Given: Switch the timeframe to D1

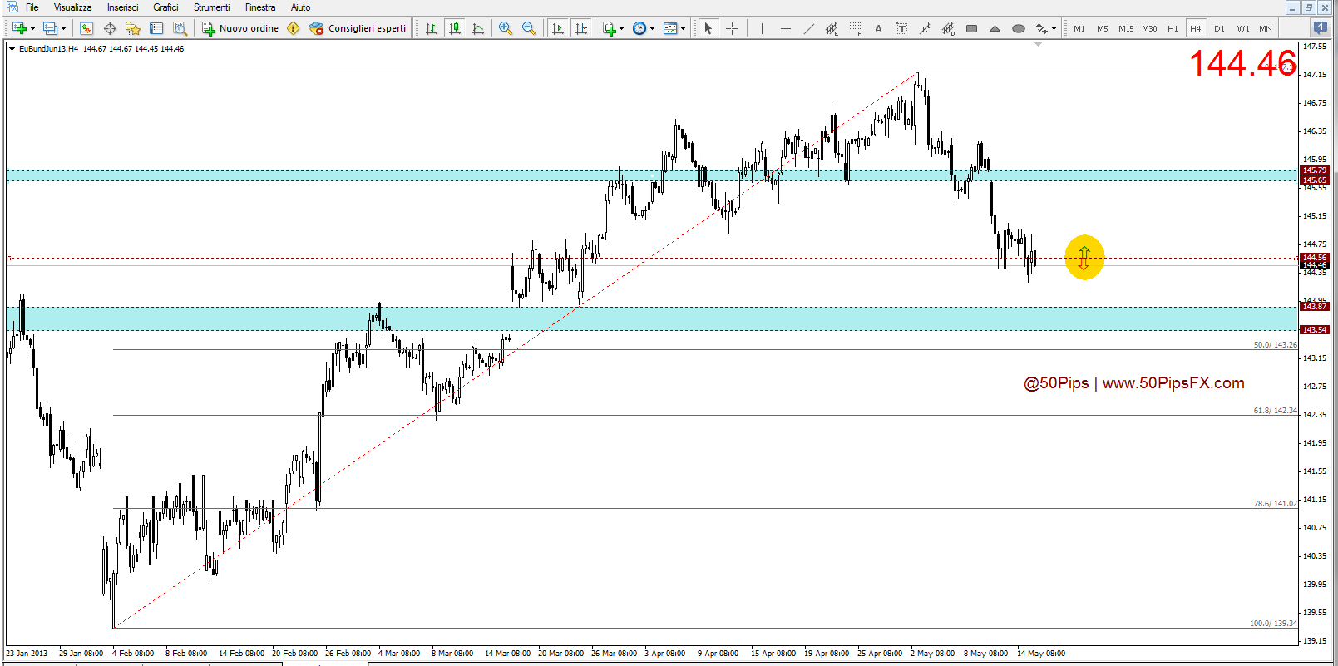Looking at the screenshot, I should (1219, 28).
